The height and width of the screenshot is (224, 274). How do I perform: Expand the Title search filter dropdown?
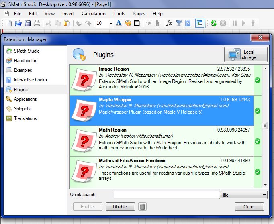264,195
